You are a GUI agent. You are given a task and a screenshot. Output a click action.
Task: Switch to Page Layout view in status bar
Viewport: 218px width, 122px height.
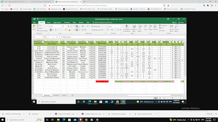160,98
